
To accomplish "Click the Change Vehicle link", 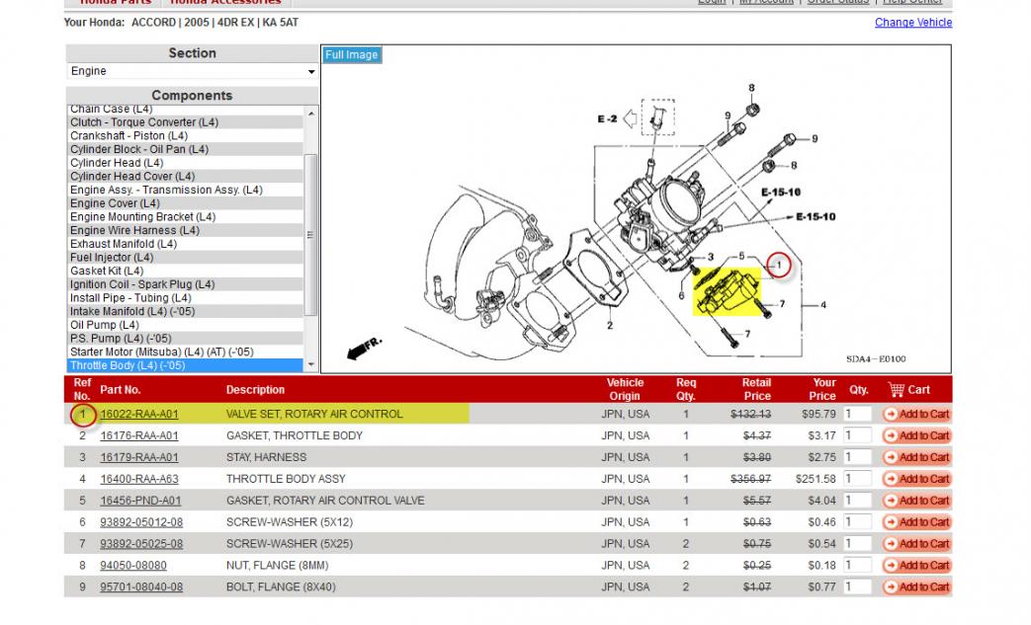I will pos(913,23).
